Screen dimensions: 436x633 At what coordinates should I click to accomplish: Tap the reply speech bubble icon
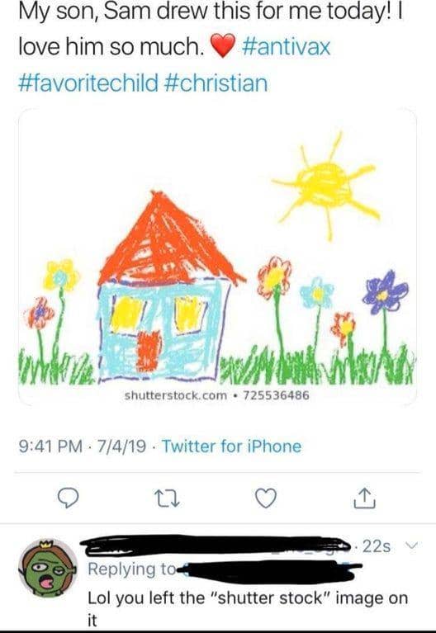[69, 498]
